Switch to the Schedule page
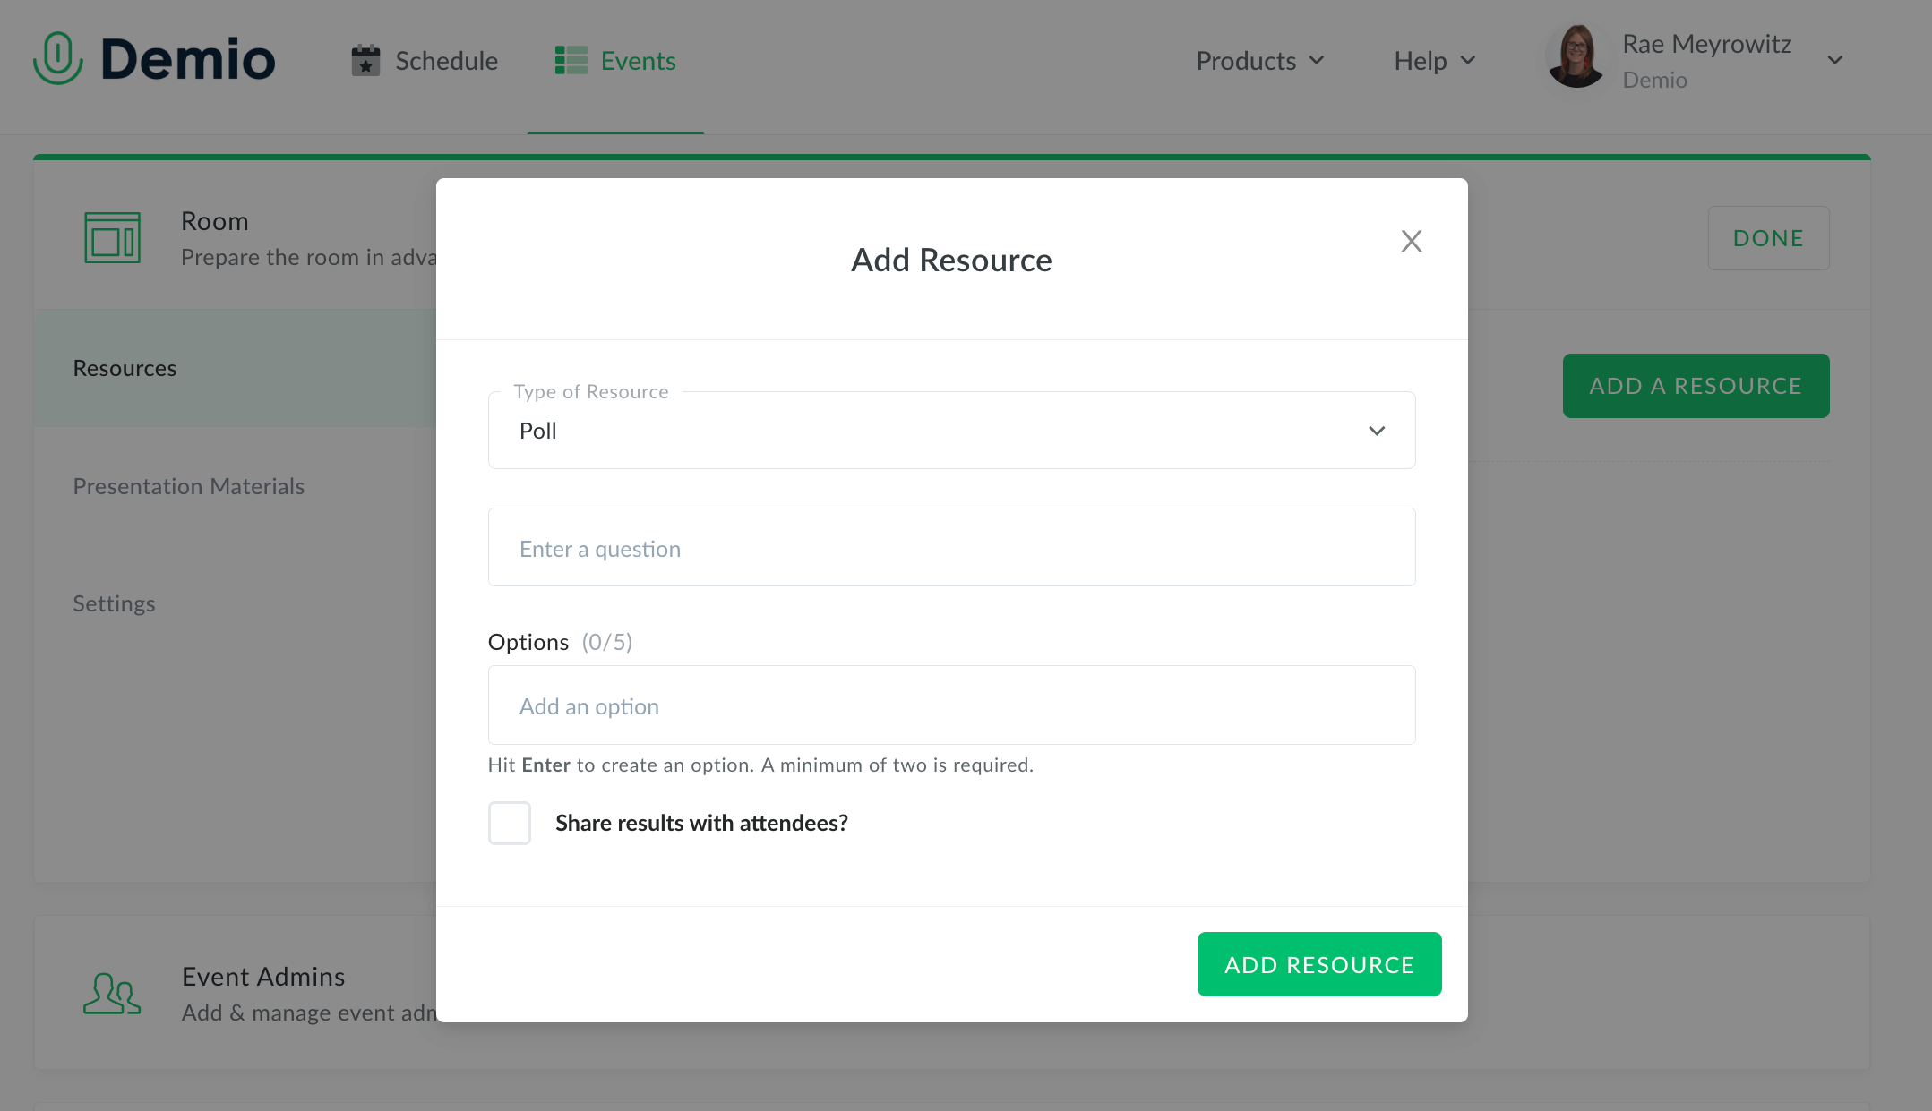Viewport: 1932px width, 1111px height. coord(446,60)
